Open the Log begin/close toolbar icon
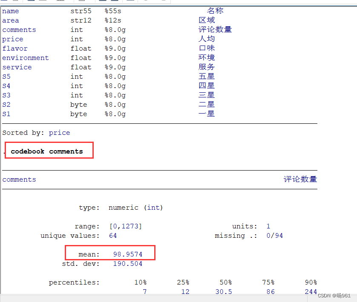The width and height of the screenshot is (357, 302). click(42, 2)
